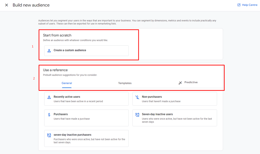Image resolution: width=260 pixels, height=154 pixels.
Task: Click the dollar sign icon on Purchasers
Action: 49,114
